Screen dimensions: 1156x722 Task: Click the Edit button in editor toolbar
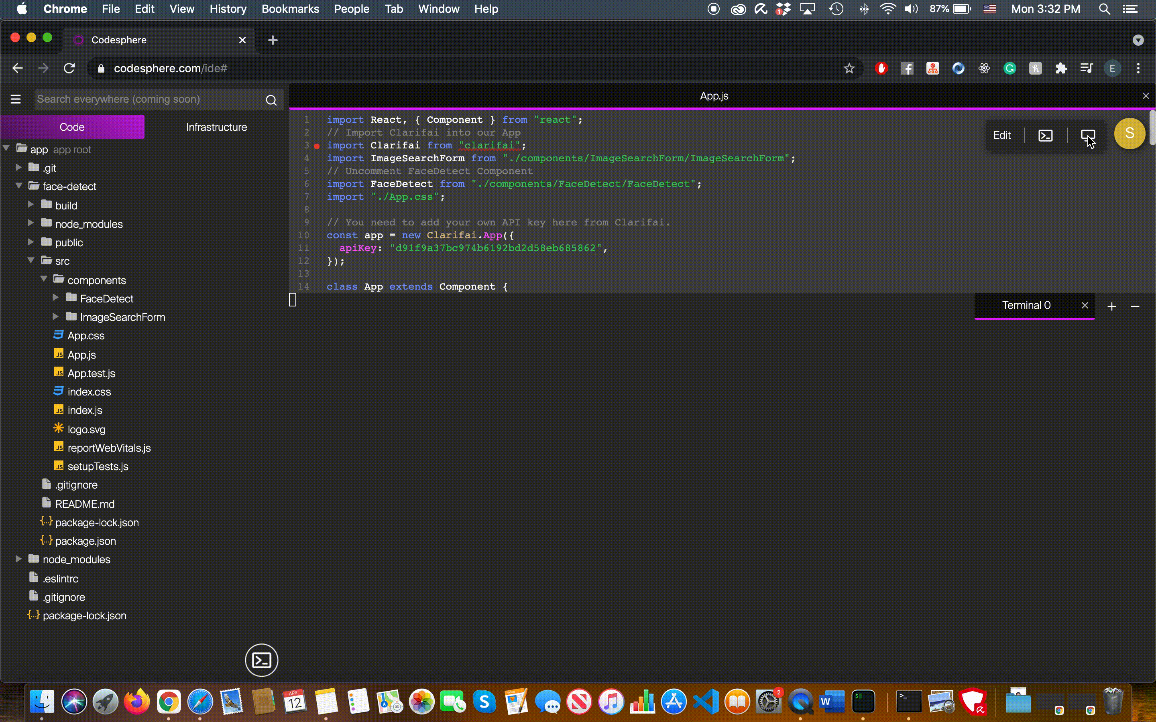coord(1002,136)
